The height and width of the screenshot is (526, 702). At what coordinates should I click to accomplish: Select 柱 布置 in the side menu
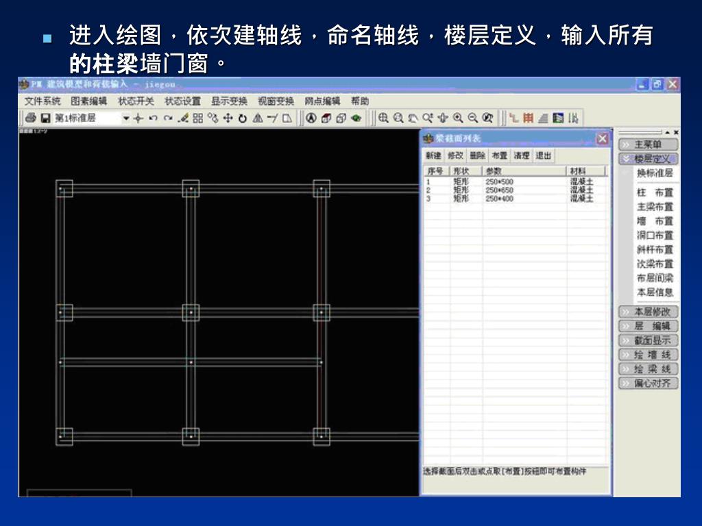point(655,192)
